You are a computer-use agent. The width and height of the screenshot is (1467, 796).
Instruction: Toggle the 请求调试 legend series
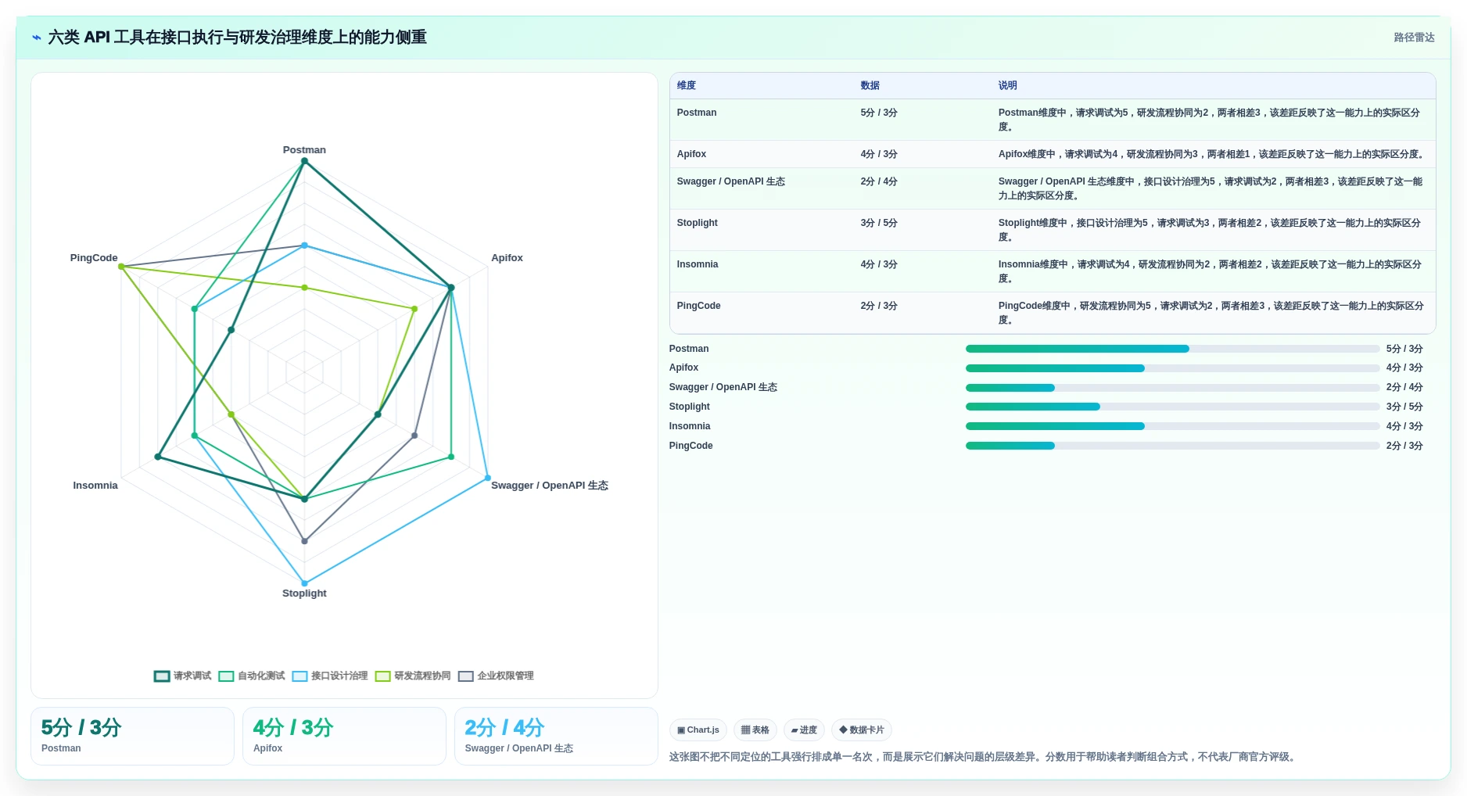[x=183, y=676]
